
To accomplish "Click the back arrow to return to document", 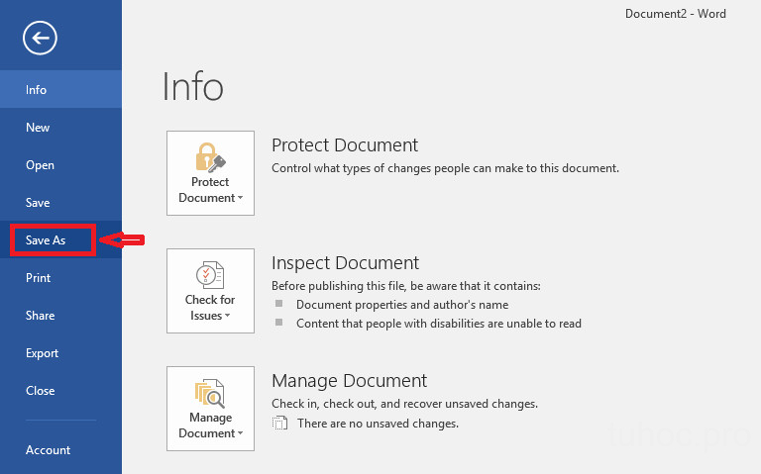I will tap(40, 38).
